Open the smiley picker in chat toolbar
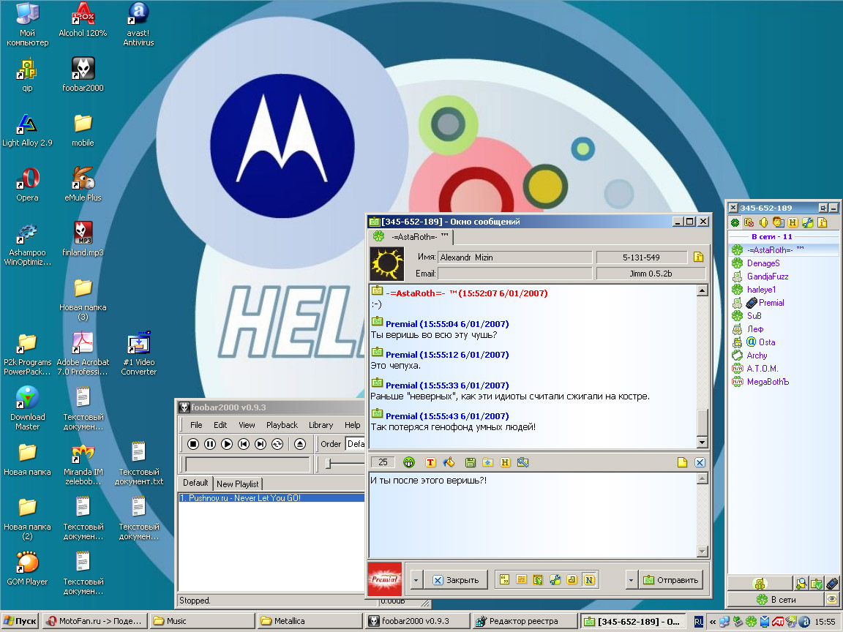 (409, 462)
